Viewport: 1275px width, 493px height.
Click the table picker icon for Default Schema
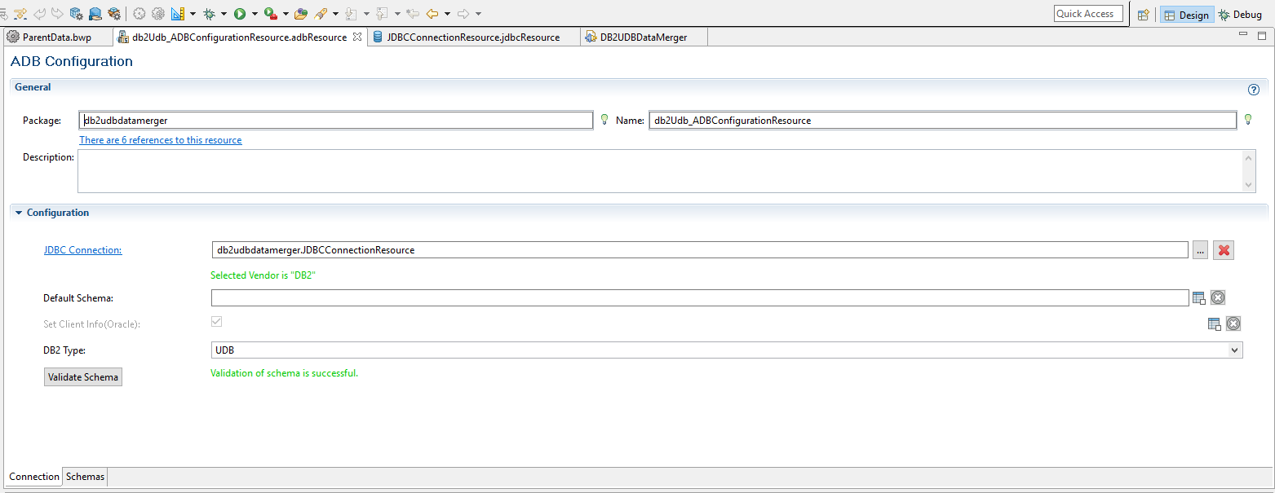pyautogui.click(x=1198, y=298)
